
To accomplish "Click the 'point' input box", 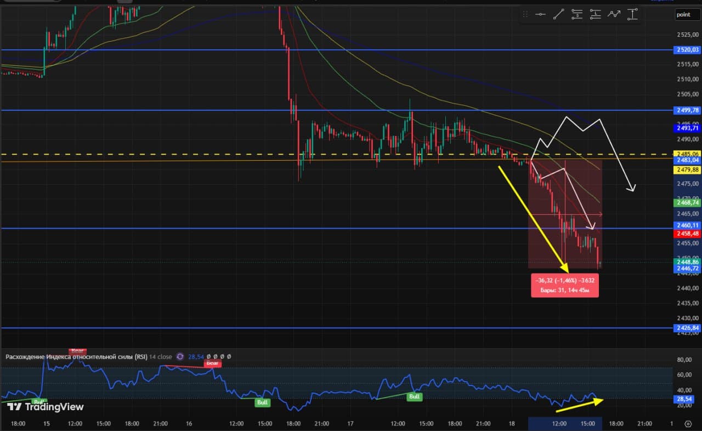I will coord(687,15).
